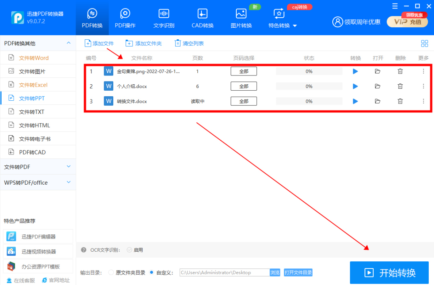Viewport: 434px width, 285px height.
Task: Switch to the CAD转换 tab
Action: pyautogui.click(x=202, y=18)
